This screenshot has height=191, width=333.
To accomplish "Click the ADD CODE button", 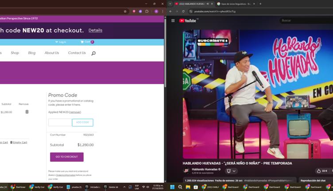I will 83,122.
